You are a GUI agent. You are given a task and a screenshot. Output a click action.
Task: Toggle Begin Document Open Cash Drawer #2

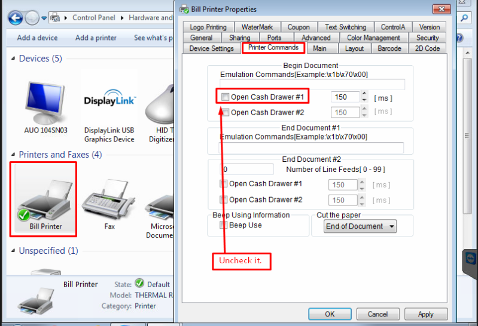click(226, 113)
